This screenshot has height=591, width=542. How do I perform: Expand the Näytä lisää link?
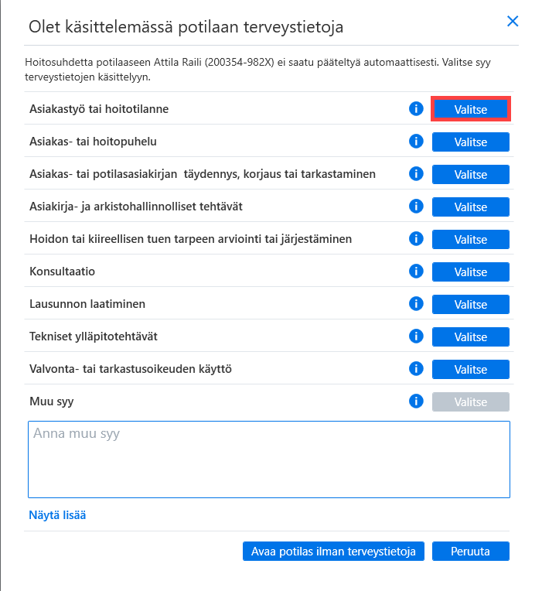pos(57,515)
